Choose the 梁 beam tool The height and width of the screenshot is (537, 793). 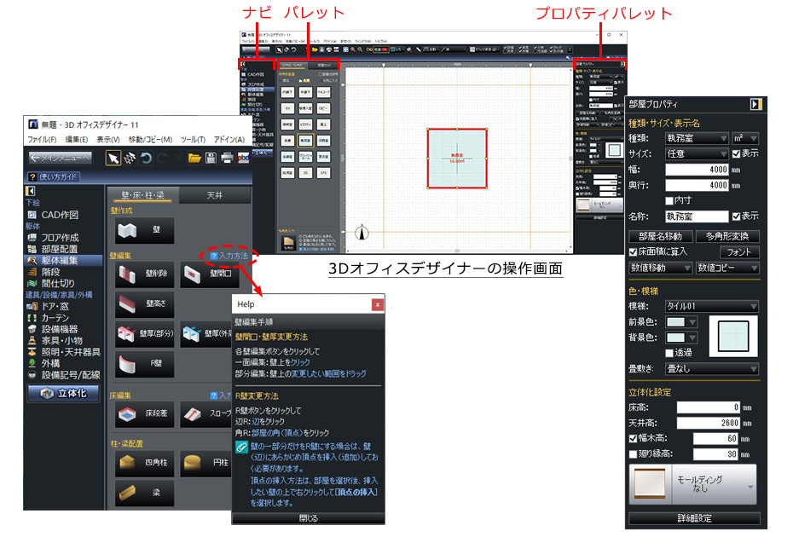coord(144,493)
